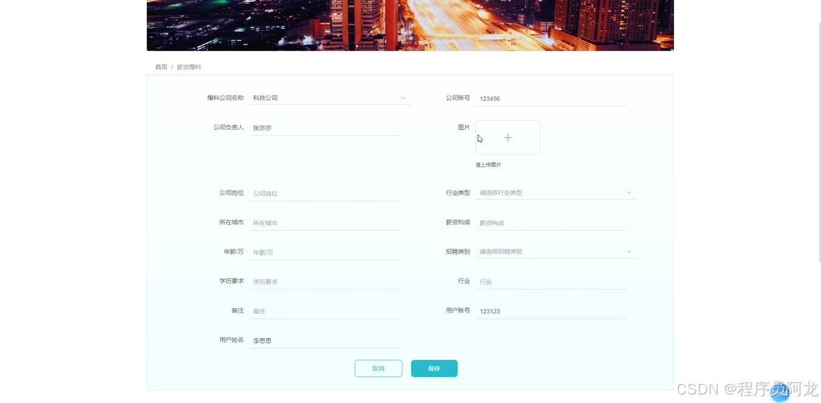This screenshot has width=821, height=403.
Task: Click the floating assistant icon at bottom right
Action: [x=780, y=393]
